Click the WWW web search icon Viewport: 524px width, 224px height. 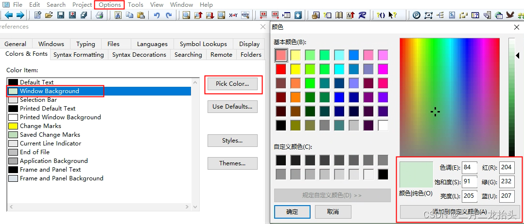(x=245, y=15)
